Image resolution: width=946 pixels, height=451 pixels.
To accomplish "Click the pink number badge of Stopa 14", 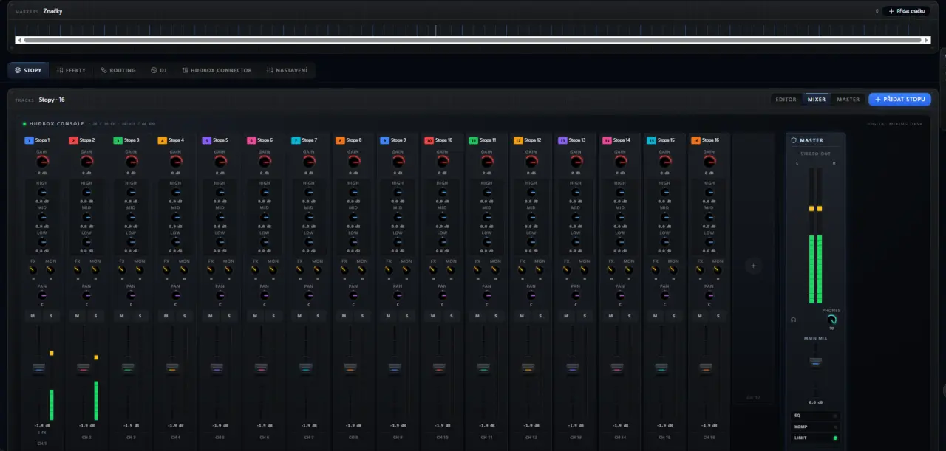I will pos(607,140).
